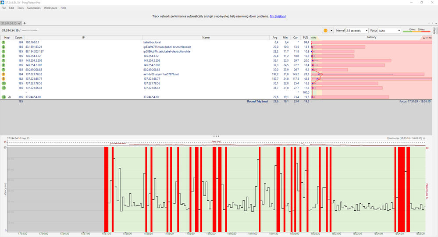The height and width of the screenshot is (237, 438).
Task: Click hop 9 orange status icon
Action: click(4, 79)
